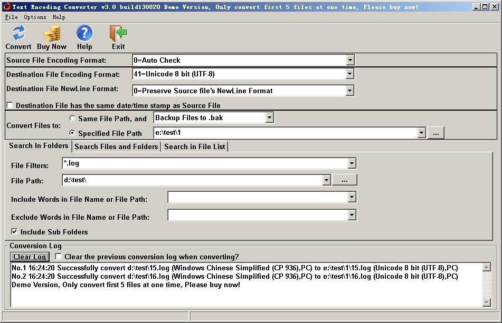502x323 pixels.
Task: Browse for search File Path button
Action: [345, 180]
